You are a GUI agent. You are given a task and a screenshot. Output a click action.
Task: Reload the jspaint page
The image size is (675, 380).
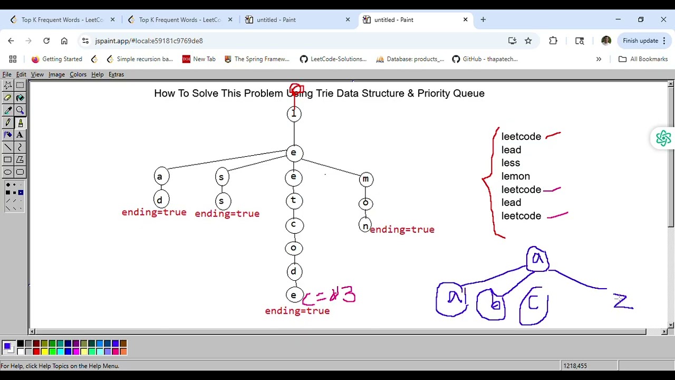[x=46, y=41]
